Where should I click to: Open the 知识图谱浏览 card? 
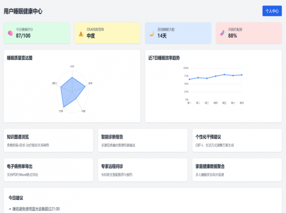[x=49, y=140]
